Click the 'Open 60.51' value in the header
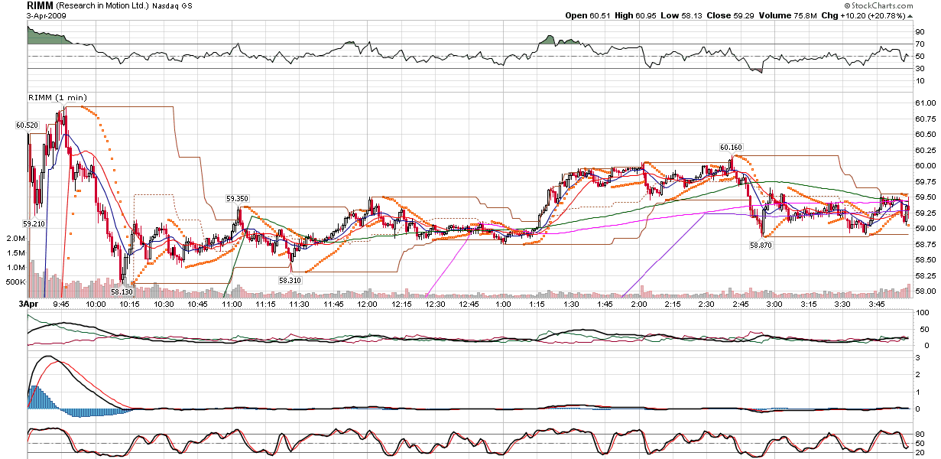941x459 pixels. [588, 15]
